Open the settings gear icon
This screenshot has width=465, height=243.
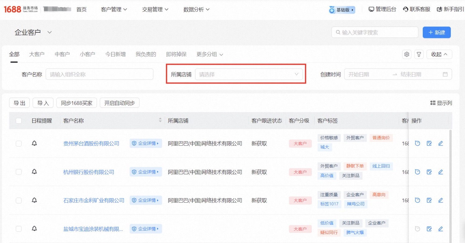tap(407, 54)
